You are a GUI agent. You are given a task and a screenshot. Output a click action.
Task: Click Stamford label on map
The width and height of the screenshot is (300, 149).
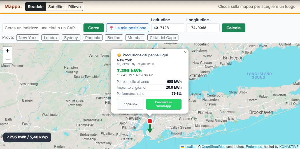(x=198, y=75)
